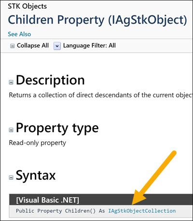Click the orange arrow annotation
The width and height of the screenshot is (193, 221).
pos(154,178)
